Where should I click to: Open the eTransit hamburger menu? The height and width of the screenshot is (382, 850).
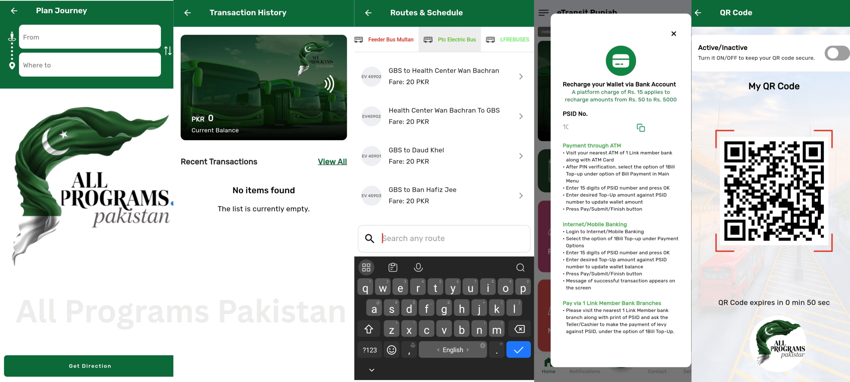(x=543, y=13)
